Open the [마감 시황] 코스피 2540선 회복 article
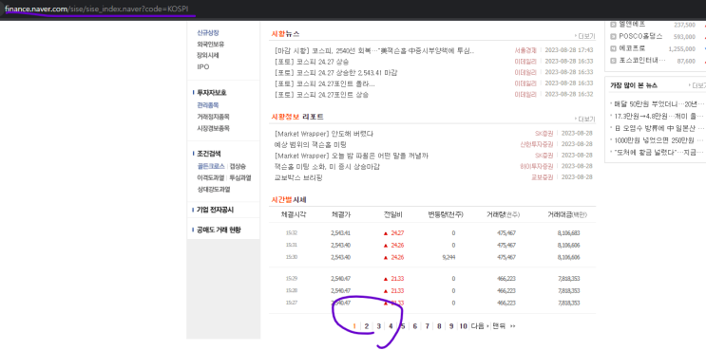706x350 pixels. 374,50
